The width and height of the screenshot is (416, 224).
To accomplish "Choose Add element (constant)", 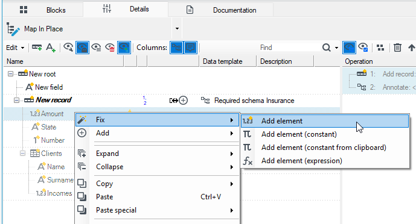I will point(325,134).
